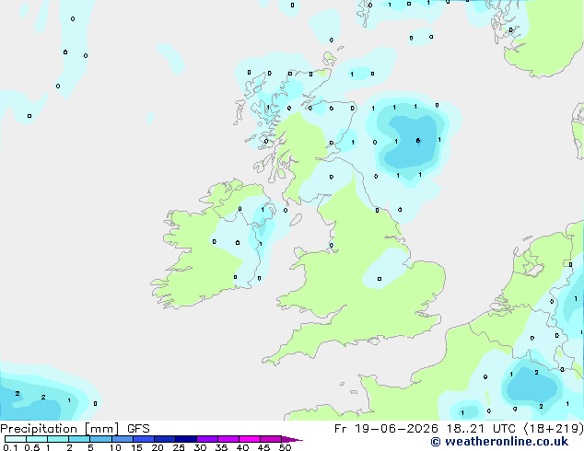584x451 pixels.
Task: Click the palest cyan first legend swatch
Action: click(x=16, y=439)
